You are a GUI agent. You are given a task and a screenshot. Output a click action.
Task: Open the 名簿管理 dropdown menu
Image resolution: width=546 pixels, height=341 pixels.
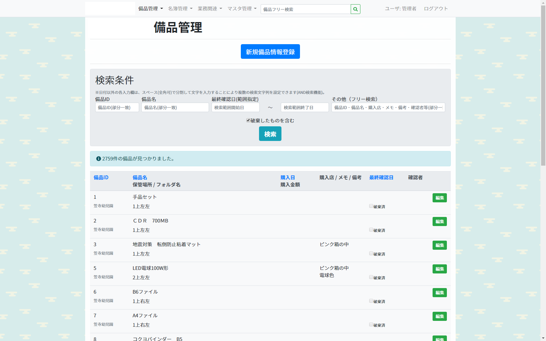click(x=180, y=9)
